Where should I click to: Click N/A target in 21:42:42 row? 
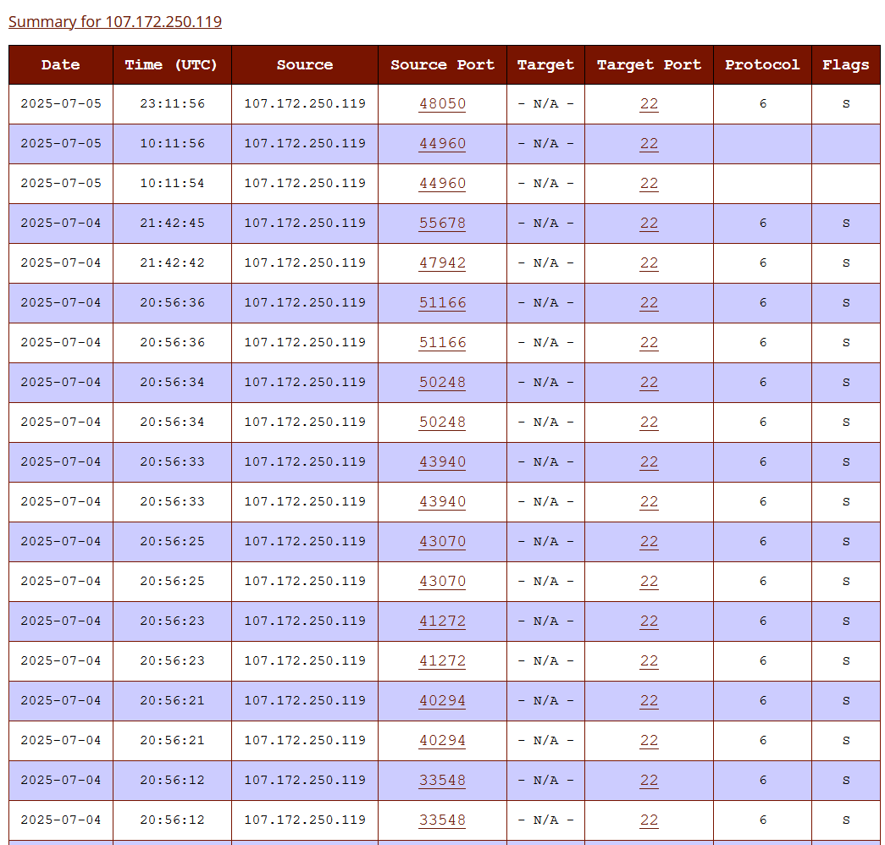(545, 263)
